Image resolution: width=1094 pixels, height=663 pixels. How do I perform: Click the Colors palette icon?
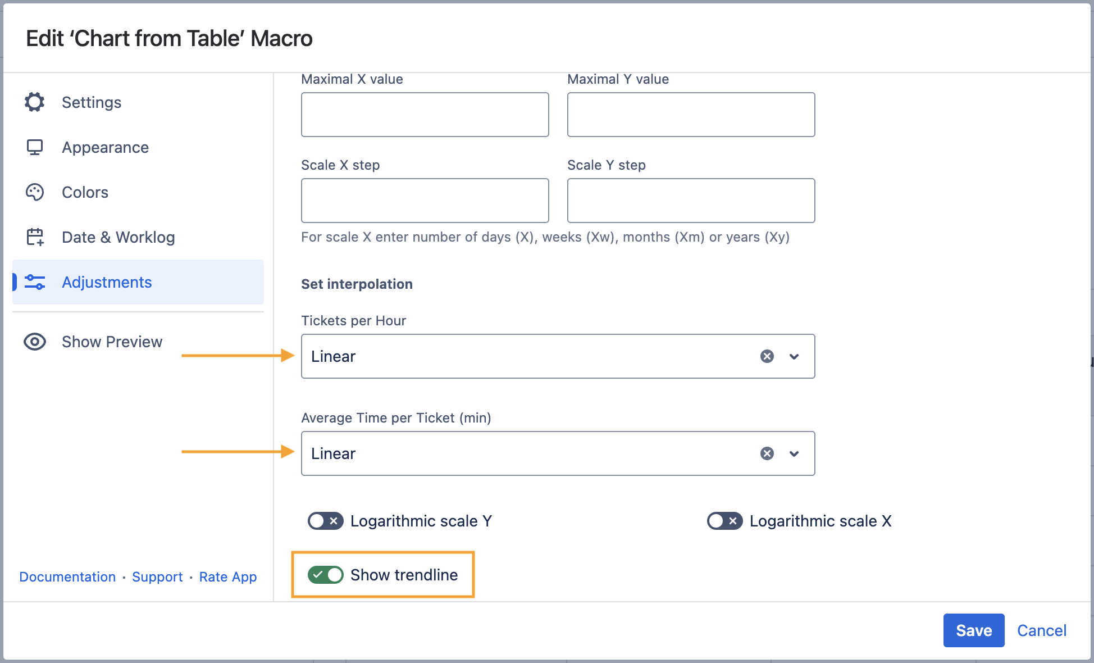tap(35, 192)
